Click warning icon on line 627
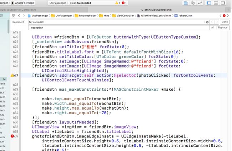Viewport: 232px width, 151px height. coord(12,75)
